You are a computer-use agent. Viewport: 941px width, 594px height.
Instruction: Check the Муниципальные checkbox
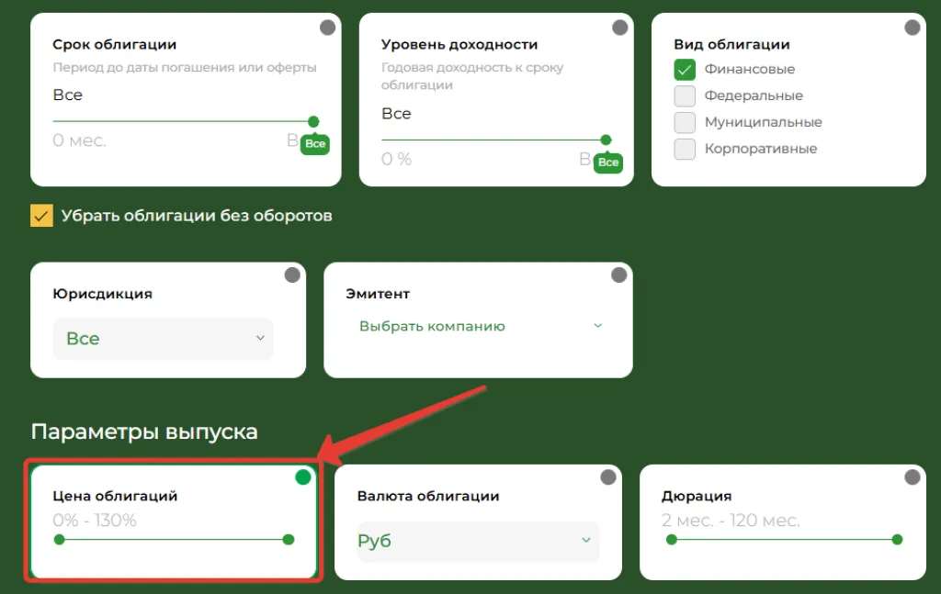pos(685,122)
